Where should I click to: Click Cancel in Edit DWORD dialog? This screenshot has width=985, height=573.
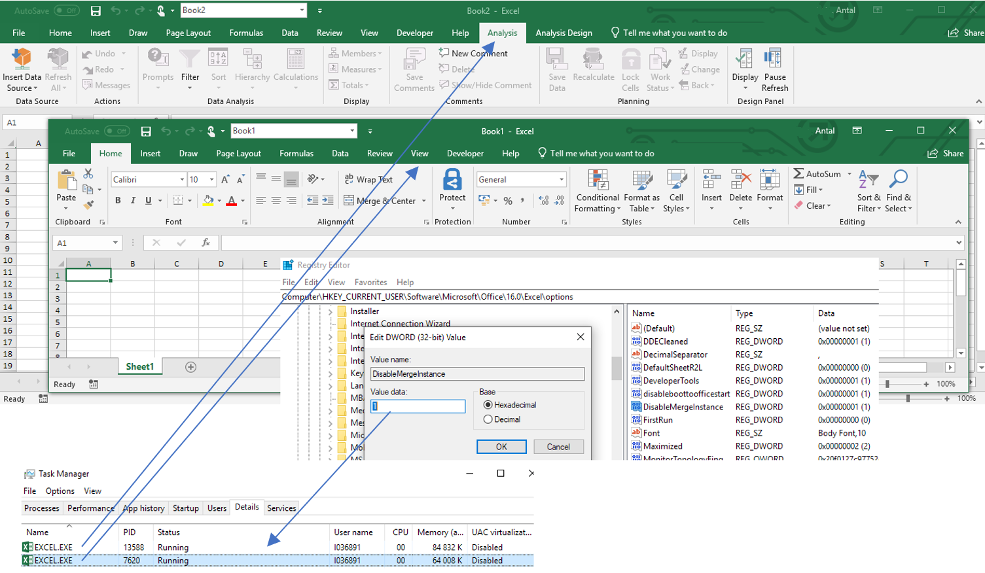pos(558,447)
